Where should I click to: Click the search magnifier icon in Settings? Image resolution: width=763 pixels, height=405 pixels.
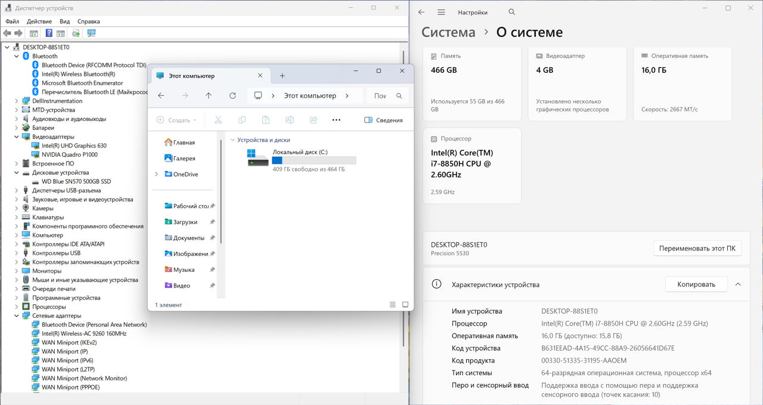coord(511,12)
